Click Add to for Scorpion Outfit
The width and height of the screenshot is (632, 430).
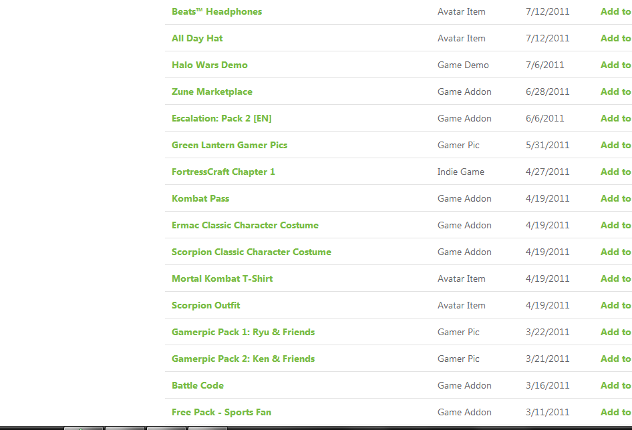pyautogui.click(x=616, y=305)
